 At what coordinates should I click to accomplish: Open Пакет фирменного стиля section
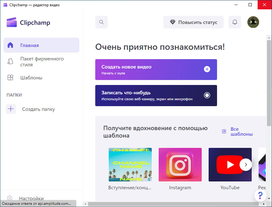(41, 62)
